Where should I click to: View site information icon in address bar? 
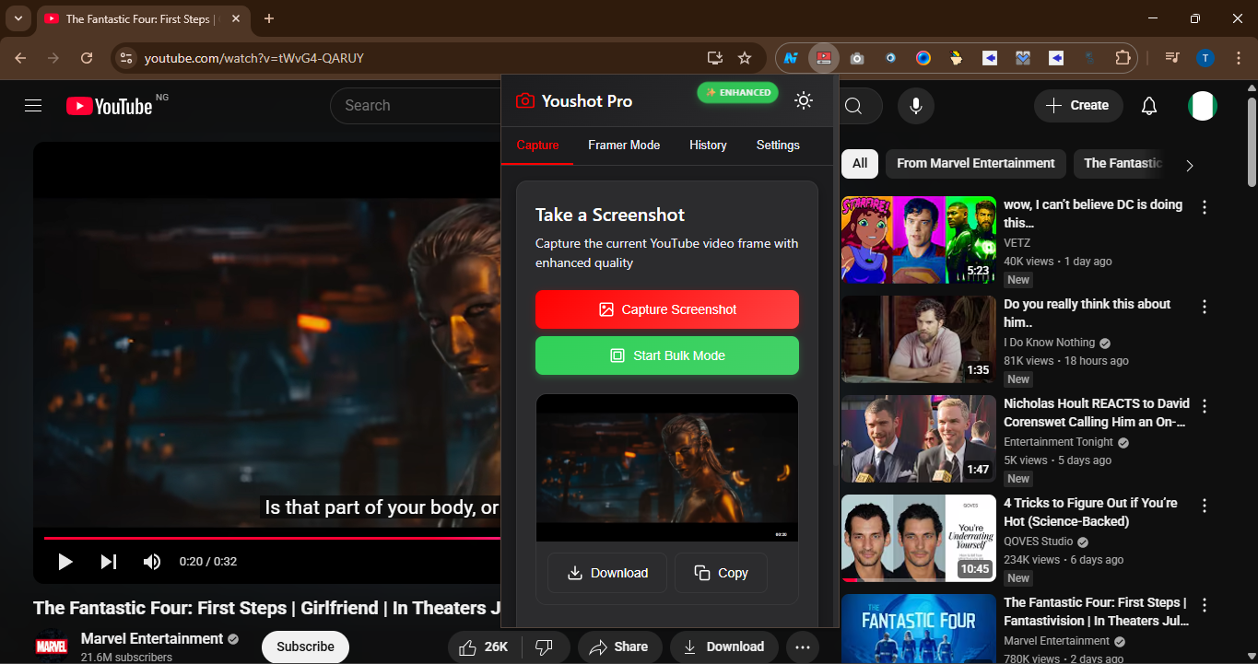[126, 58]
